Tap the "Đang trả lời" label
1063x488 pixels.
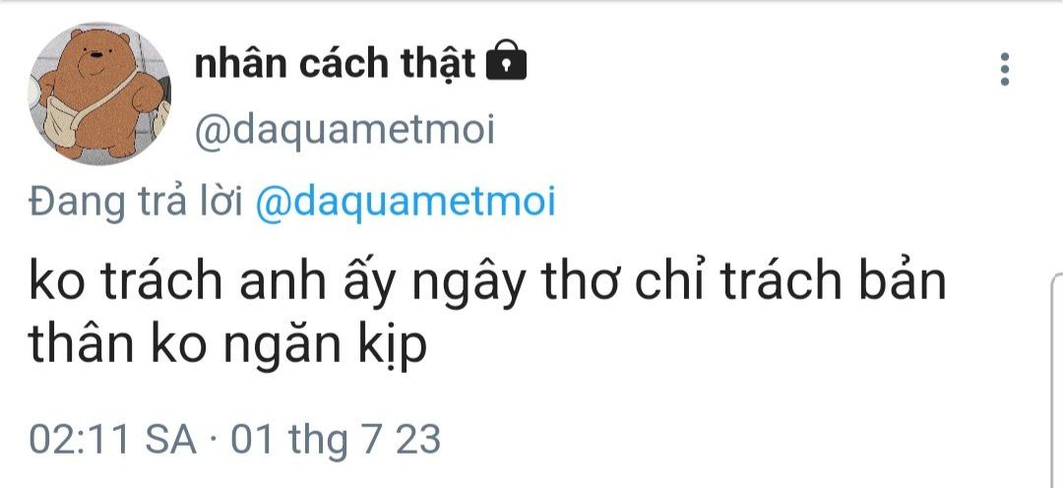(136, 202)
